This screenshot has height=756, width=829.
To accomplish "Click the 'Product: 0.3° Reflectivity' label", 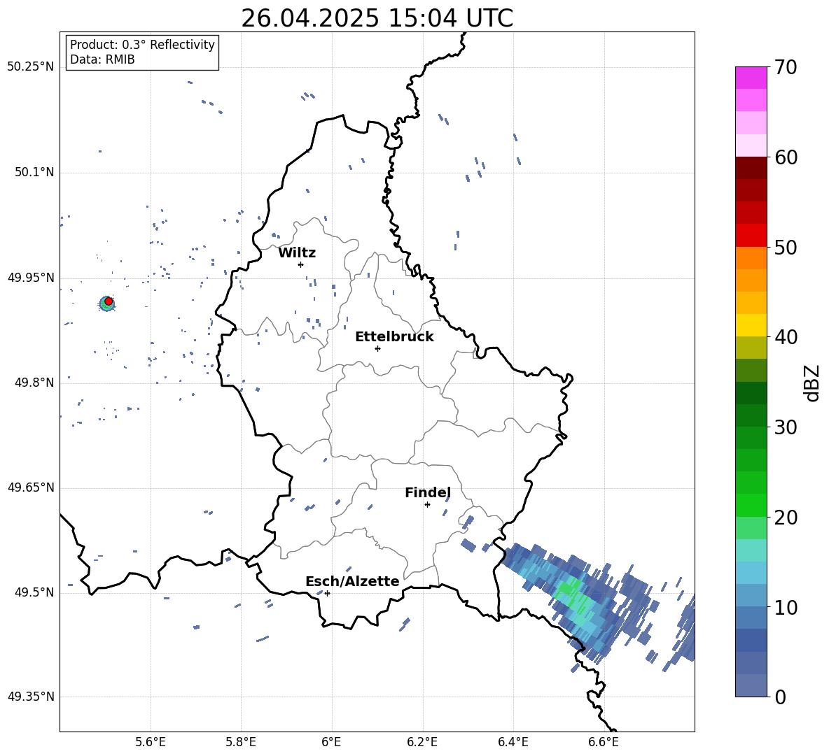I will 142,44.
